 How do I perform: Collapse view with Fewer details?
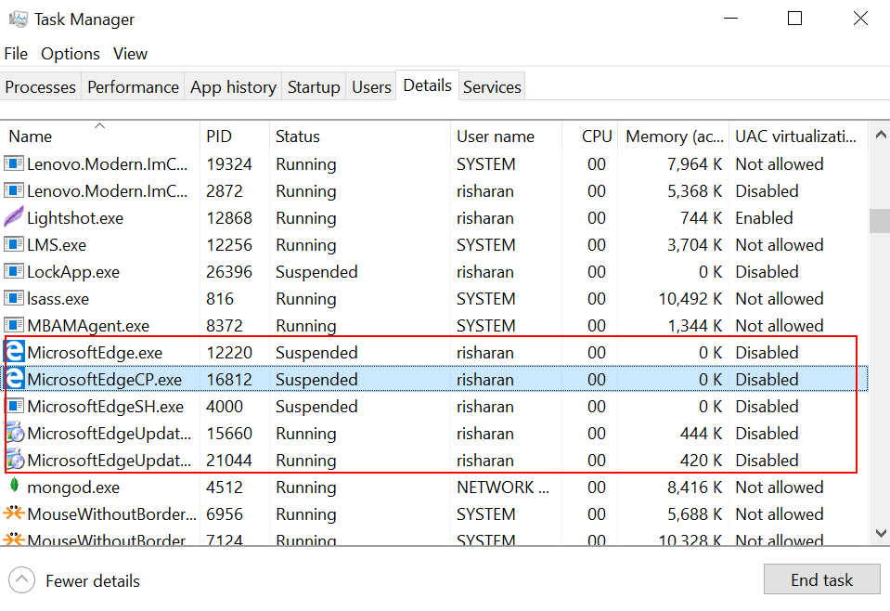(x=74, y=580)
